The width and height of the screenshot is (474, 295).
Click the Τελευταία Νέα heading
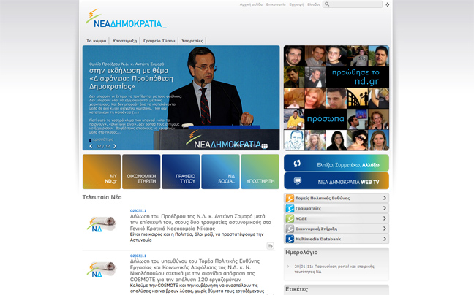(102, 197)
